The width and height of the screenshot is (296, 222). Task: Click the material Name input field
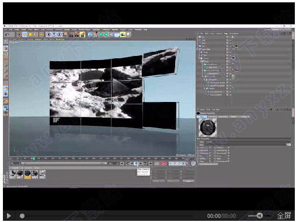[x=248, y=142]
